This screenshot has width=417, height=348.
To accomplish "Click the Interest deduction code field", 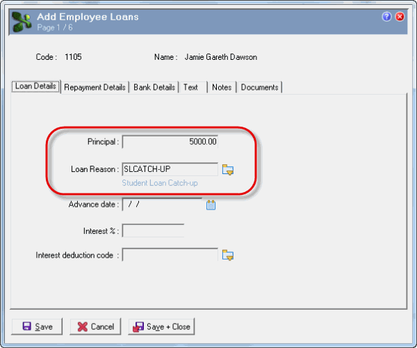I will [x=170, y=255].
